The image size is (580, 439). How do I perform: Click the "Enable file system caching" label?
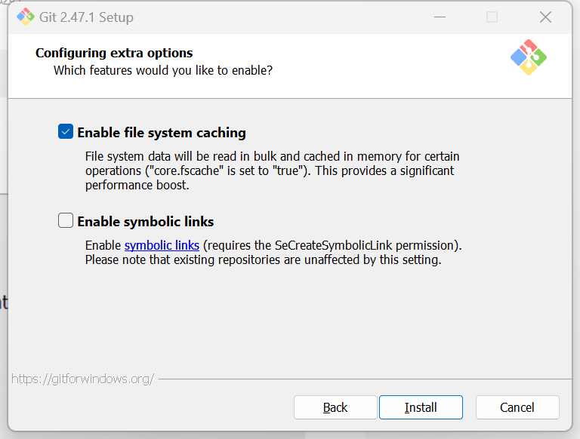pyautogui.click(x=162, y=133)
